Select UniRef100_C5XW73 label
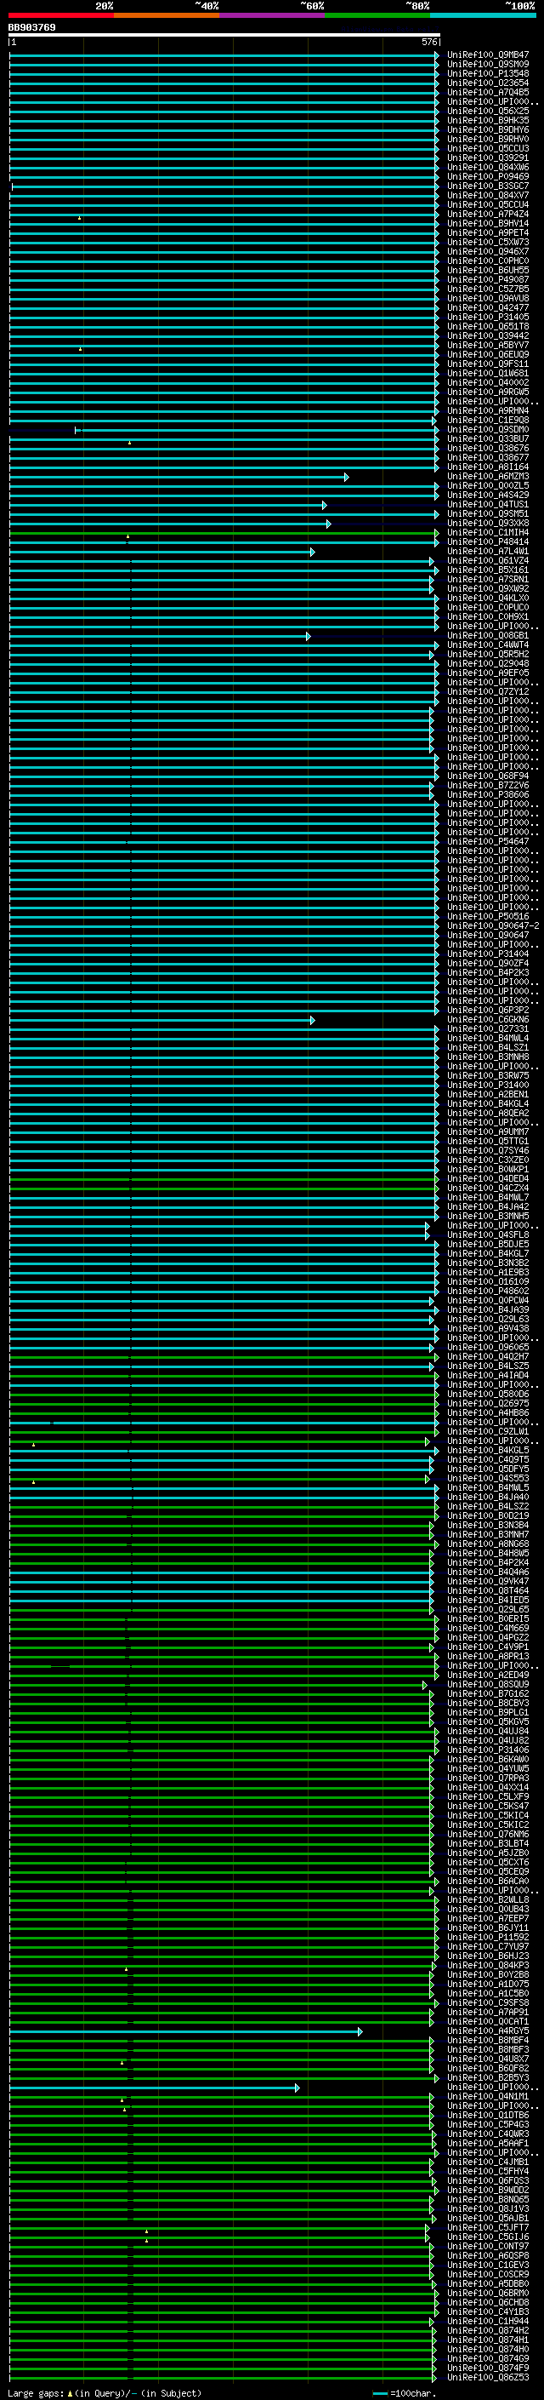 tap(488, 243)
